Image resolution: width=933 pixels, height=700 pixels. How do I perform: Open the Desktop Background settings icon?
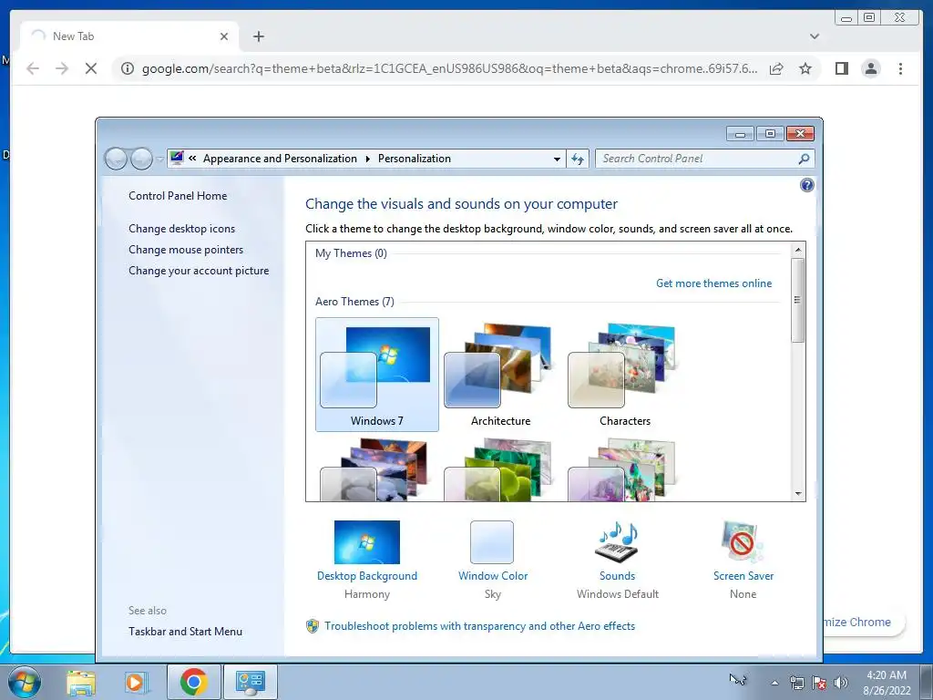click(366, 541)
